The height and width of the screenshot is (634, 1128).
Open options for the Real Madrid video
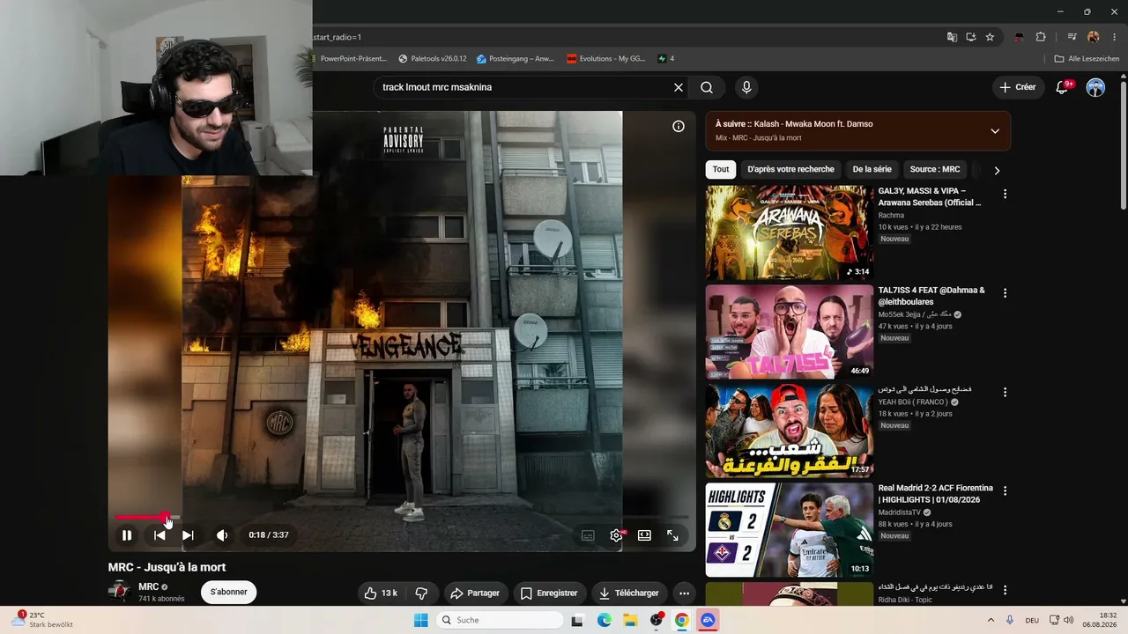1005,491
